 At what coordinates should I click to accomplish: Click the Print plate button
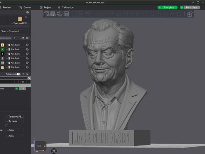click(x=192, y=7)
